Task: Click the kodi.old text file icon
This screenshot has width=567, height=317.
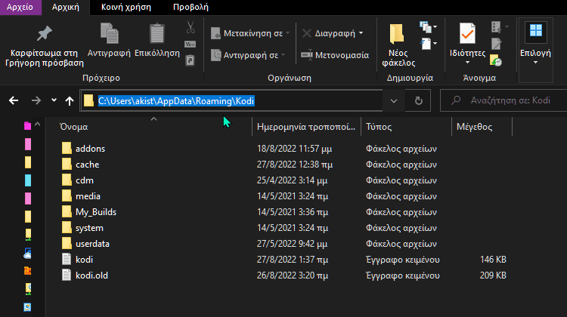Action: click(x=67, y=275)
